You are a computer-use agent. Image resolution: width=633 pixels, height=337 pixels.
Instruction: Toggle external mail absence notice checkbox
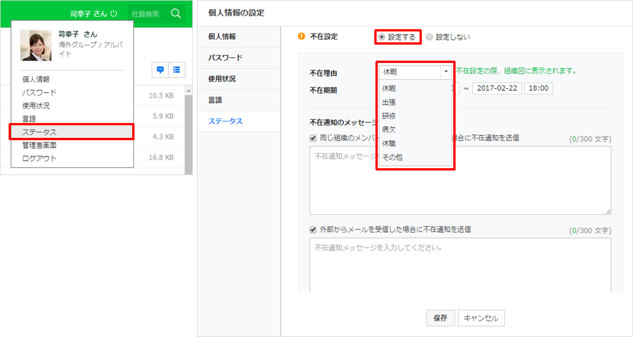point(313,229)
